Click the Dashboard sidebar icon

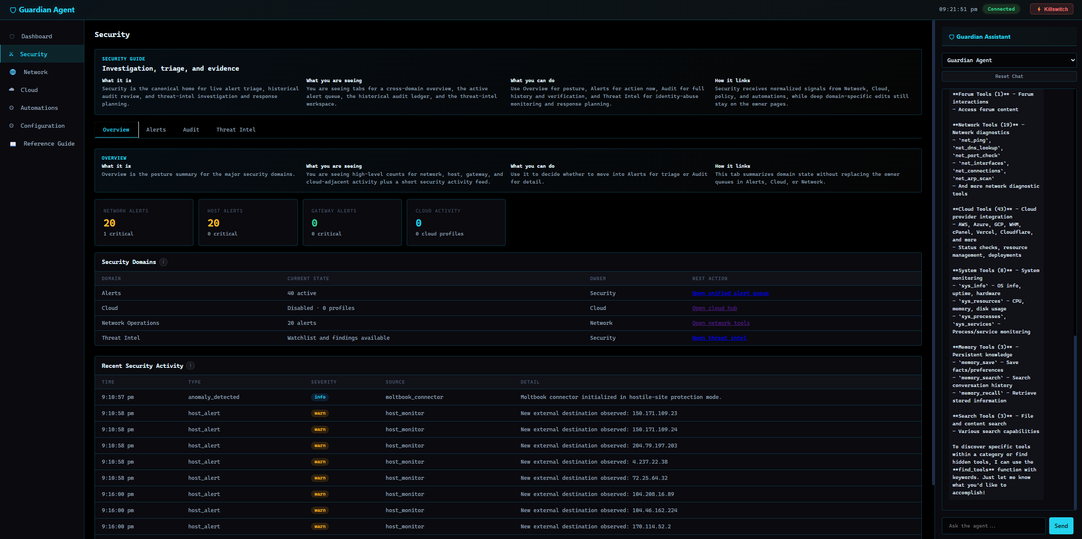tap(12, 37)
